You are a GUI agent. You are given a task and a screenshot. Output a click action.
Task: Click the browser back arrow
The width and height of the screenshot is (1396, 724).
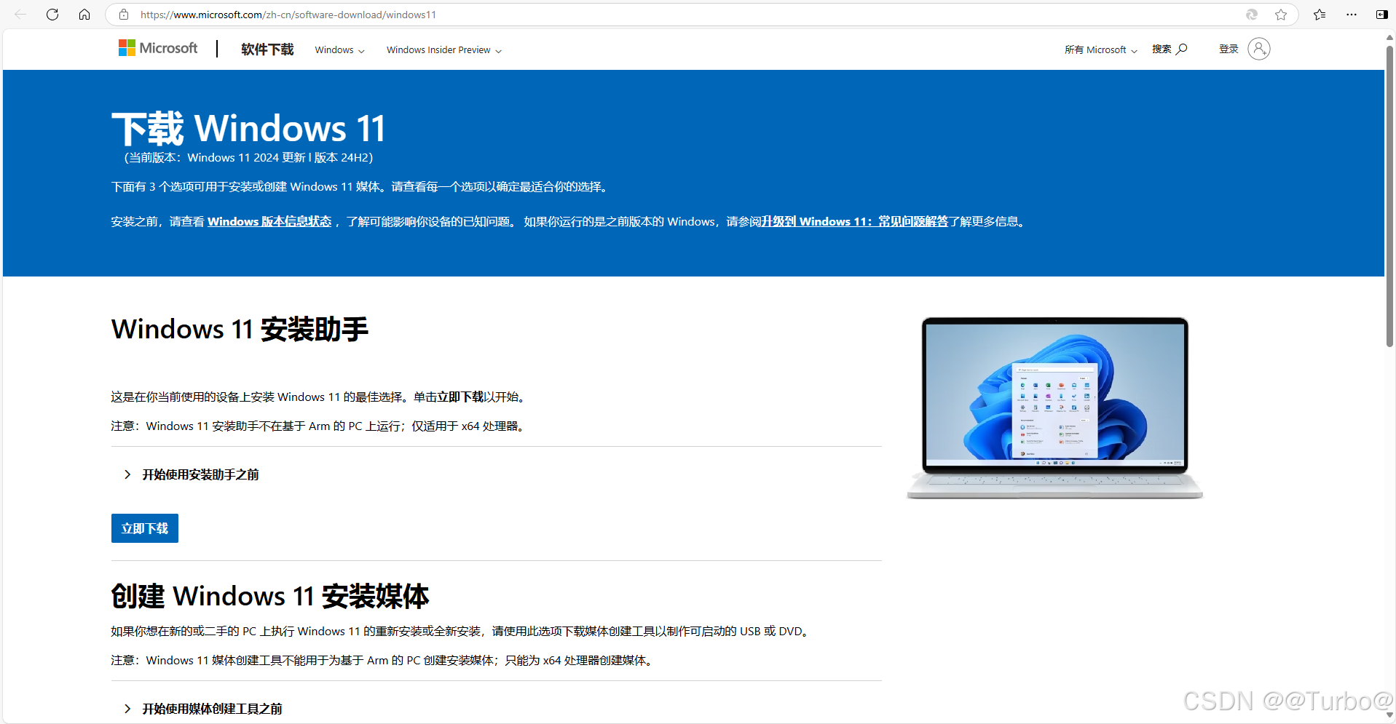[20, 15]
